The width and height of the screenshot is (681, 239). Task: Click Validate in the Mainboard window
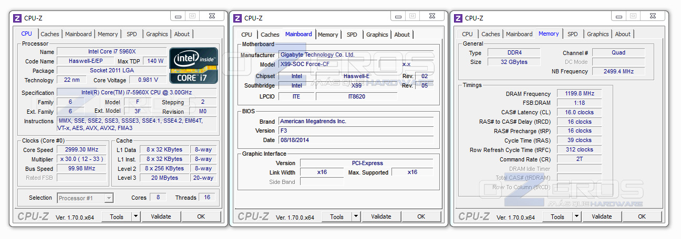point(381,216)
